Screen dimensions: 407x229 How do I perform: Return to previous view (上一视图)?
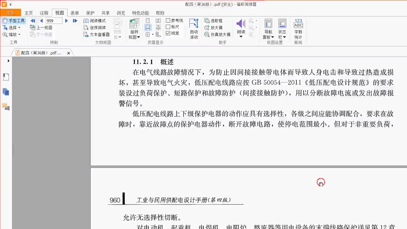coord(41,28)
